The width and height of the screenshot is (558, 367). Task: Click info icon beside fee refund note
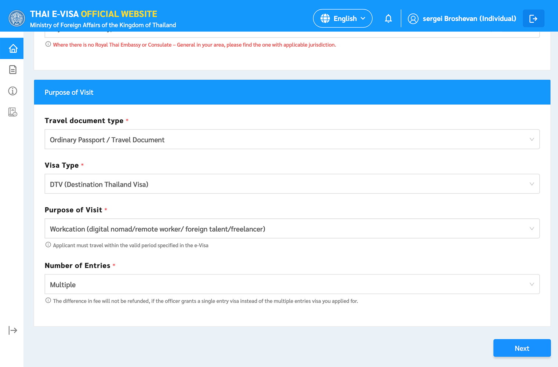pos(48,301)
